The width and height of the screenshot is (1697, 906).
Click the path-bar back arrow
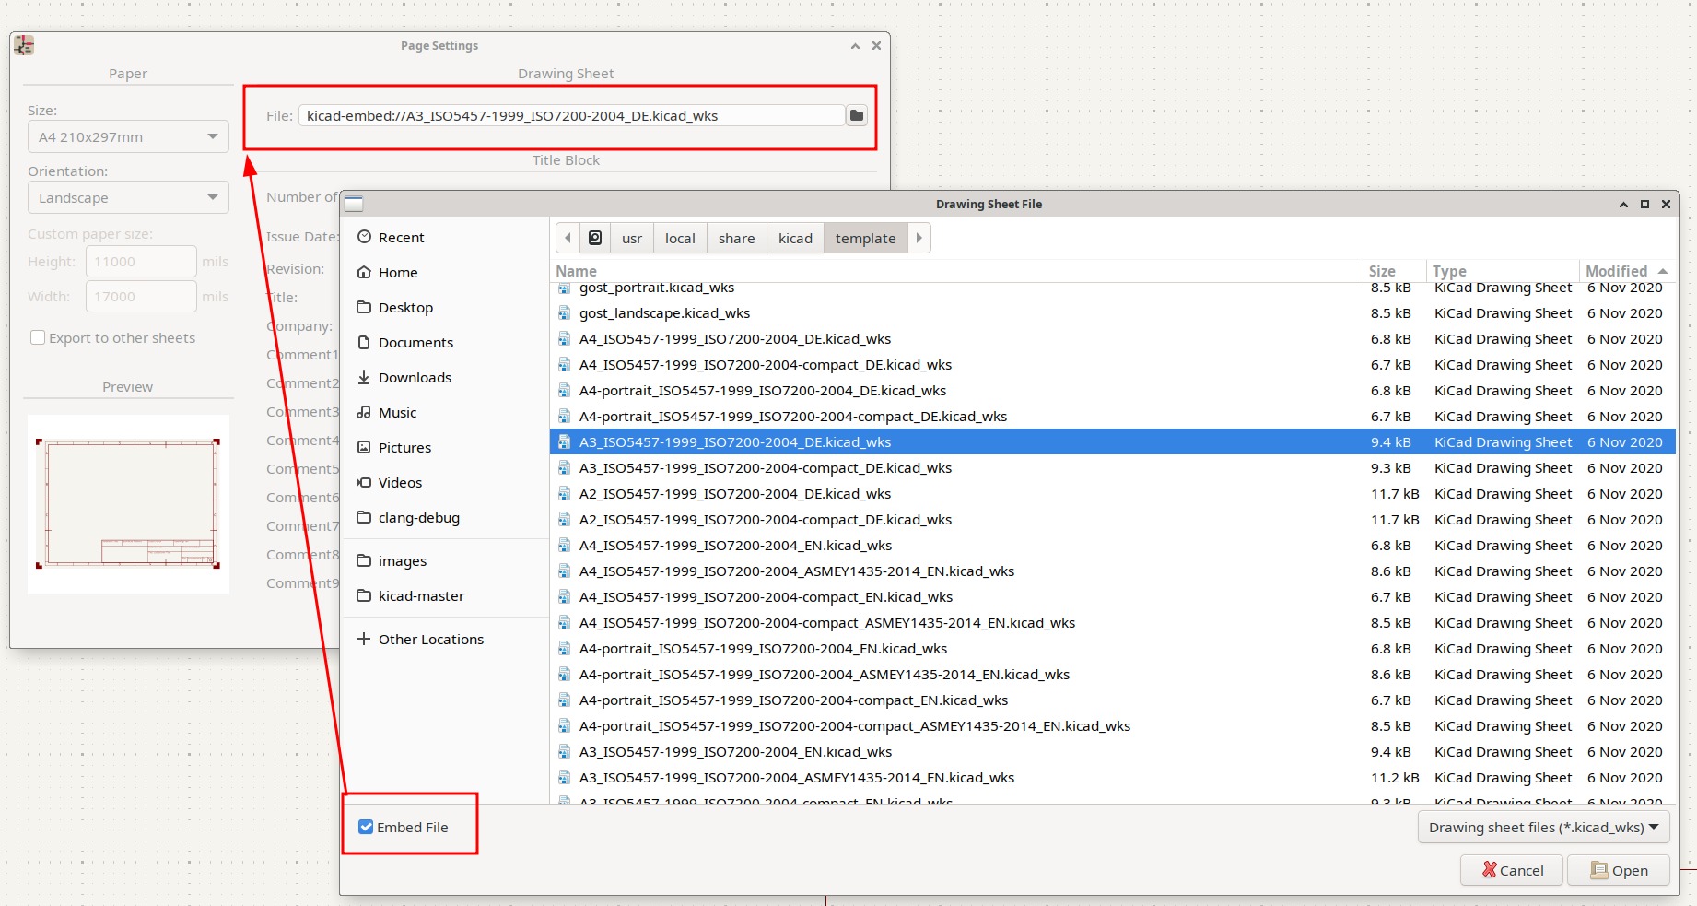[x=568, y=238]
